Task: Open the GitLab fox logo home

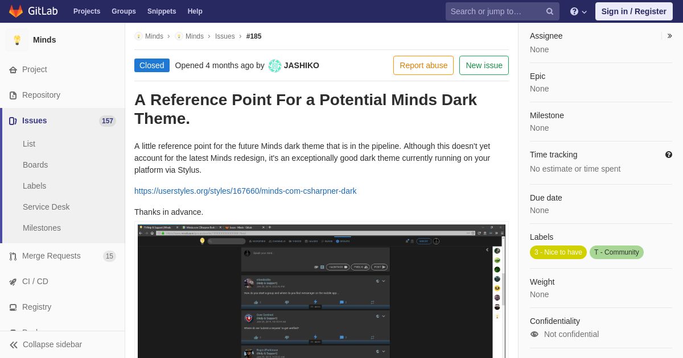Action: point(16,11)
